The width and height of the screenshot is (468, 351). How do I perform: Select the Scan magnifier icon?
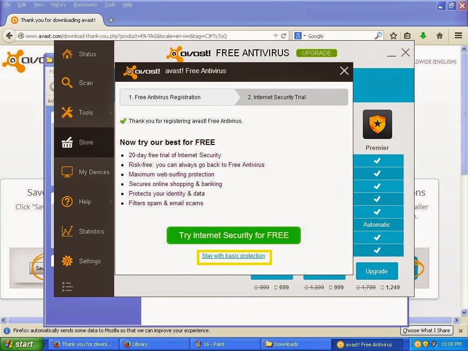67,83
